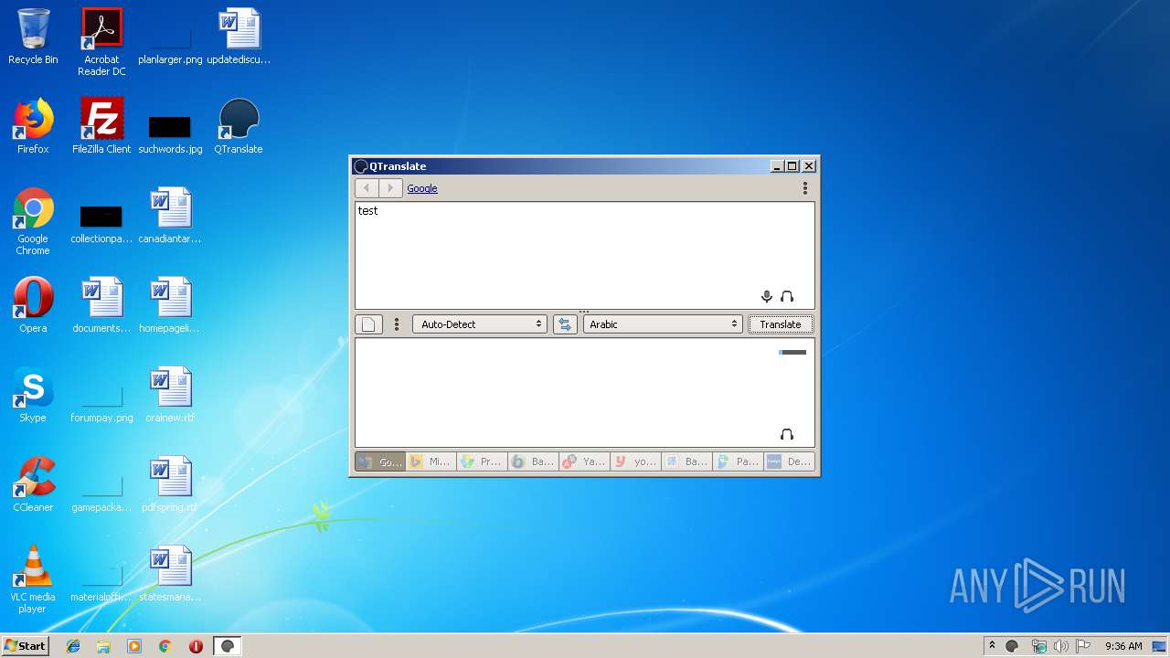Select the canadiantar... Word document
The width and height of the screenshot is (1170, 658).
(170, 216)
